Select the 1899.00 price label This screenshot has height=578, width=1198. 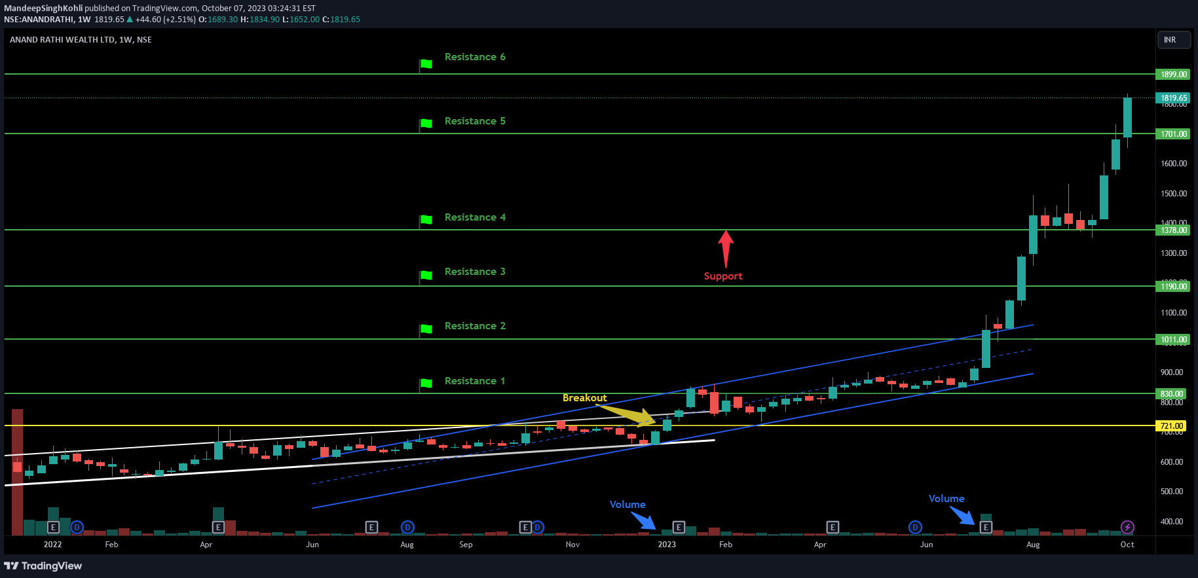[1173, 75]
